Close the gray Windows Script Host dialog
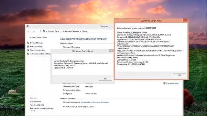 [x=111, y=51]
